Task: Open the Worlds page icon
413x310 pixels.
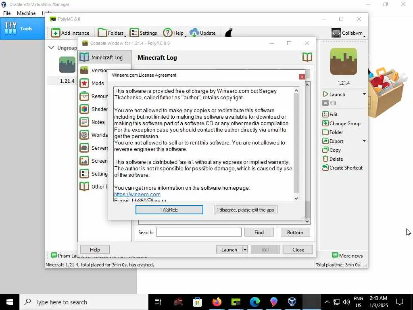Action: [84, 135]
